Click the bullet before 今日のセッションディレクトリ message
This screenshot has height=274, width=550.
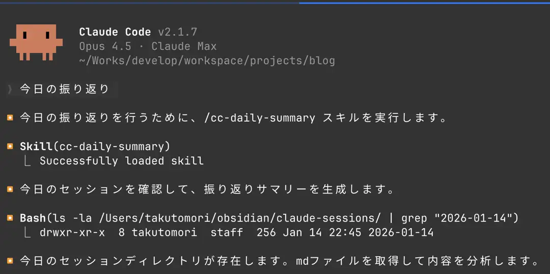10,261
